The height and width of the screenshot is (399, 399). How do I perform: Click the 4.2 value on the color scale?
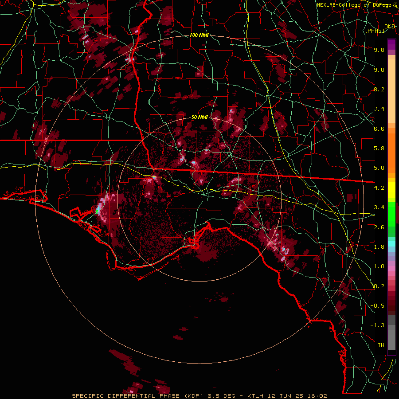tap(379, 188)
